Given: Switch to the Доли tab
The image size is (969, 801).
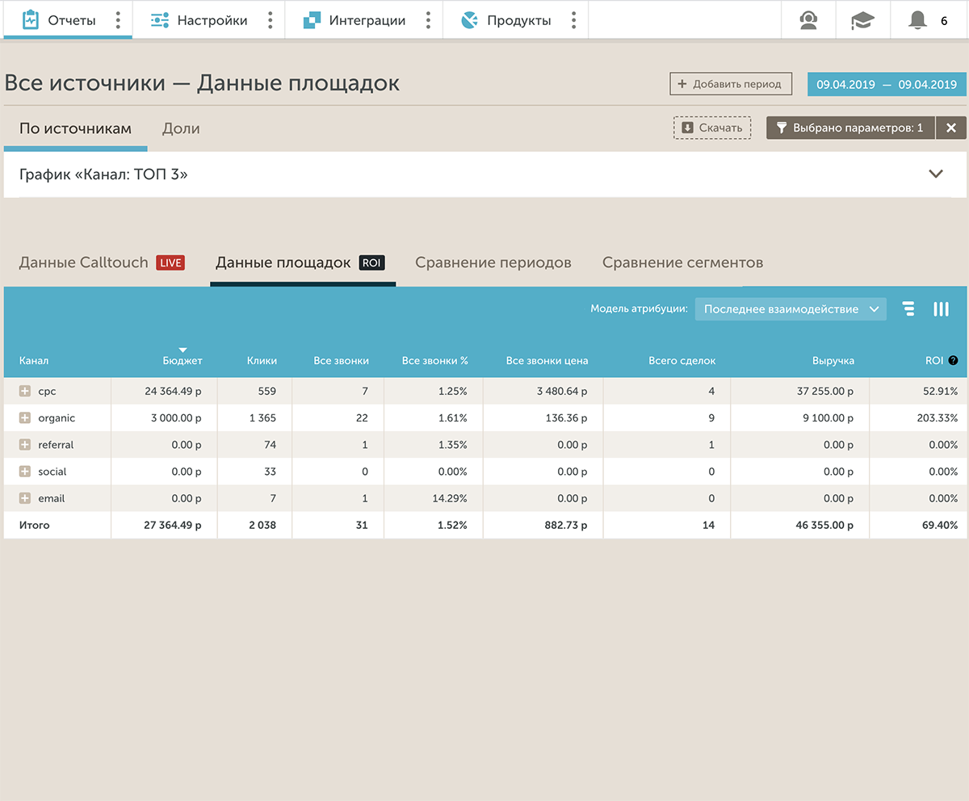Looking at the screenshot, I should (x=181, y=128).
